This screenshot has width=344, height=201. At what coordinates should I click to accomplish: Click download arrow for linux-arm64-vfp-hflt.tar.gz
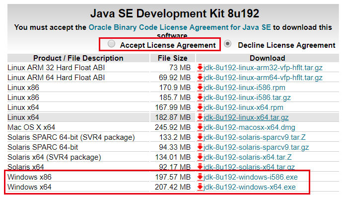[200, 78]
